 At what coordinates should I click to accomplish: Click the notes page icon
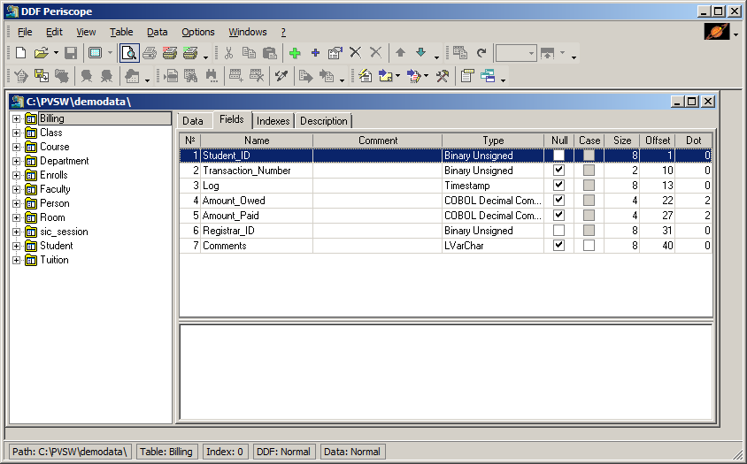pyautogui.click(x=467, y=76)
